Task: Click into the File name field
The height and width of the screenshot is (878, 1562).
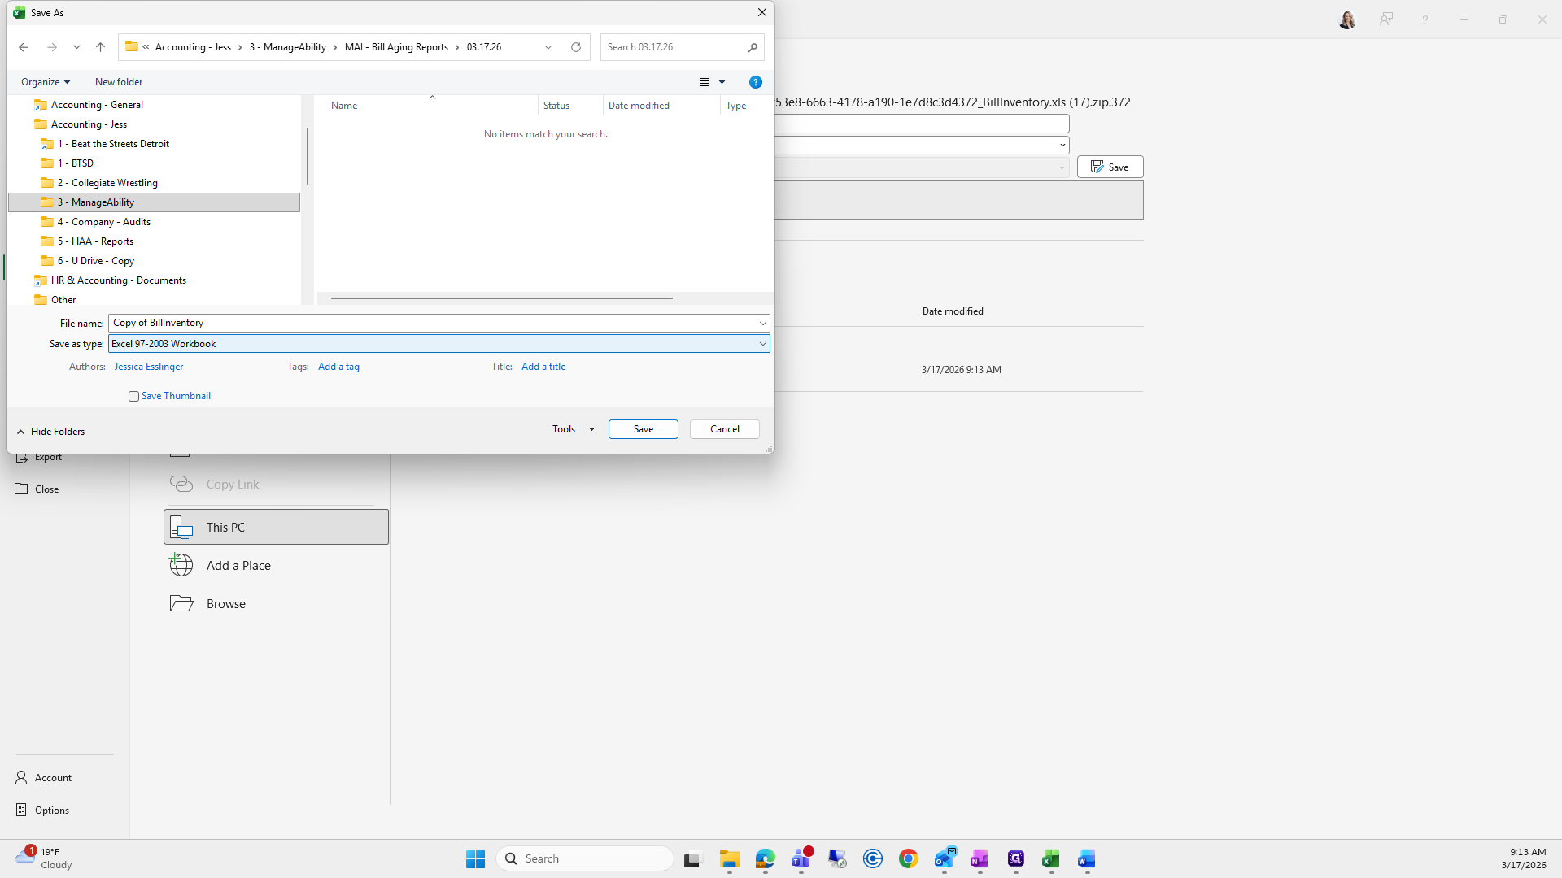Action: pos(431,323)
